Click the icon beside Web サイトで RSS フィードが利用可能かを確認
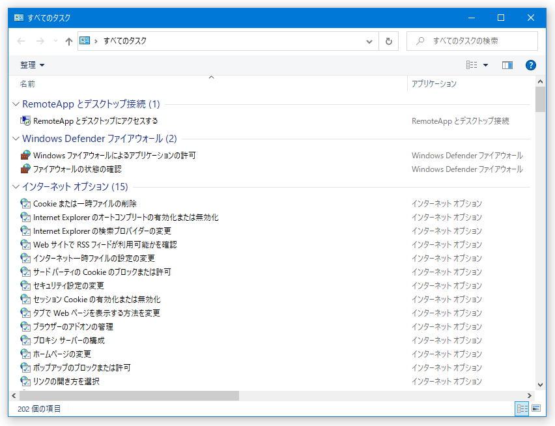The height and width of the screenshot is (426, 555). click(x=25, y=244)
